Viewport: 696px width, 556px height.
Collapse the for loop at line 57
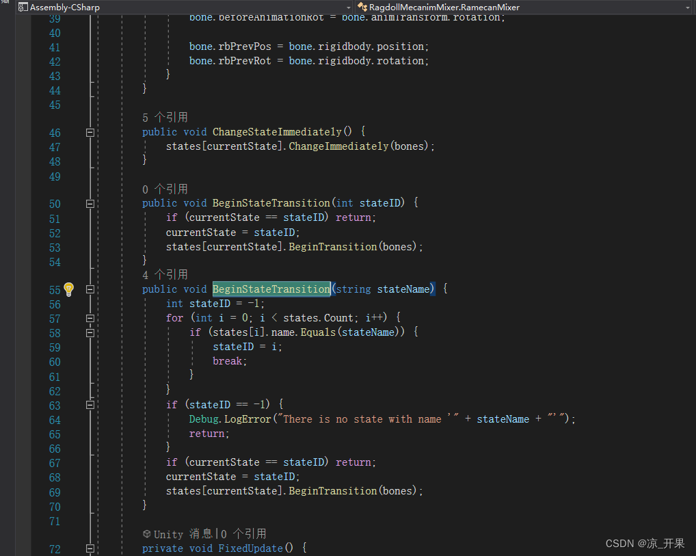(x=90, y=319)
